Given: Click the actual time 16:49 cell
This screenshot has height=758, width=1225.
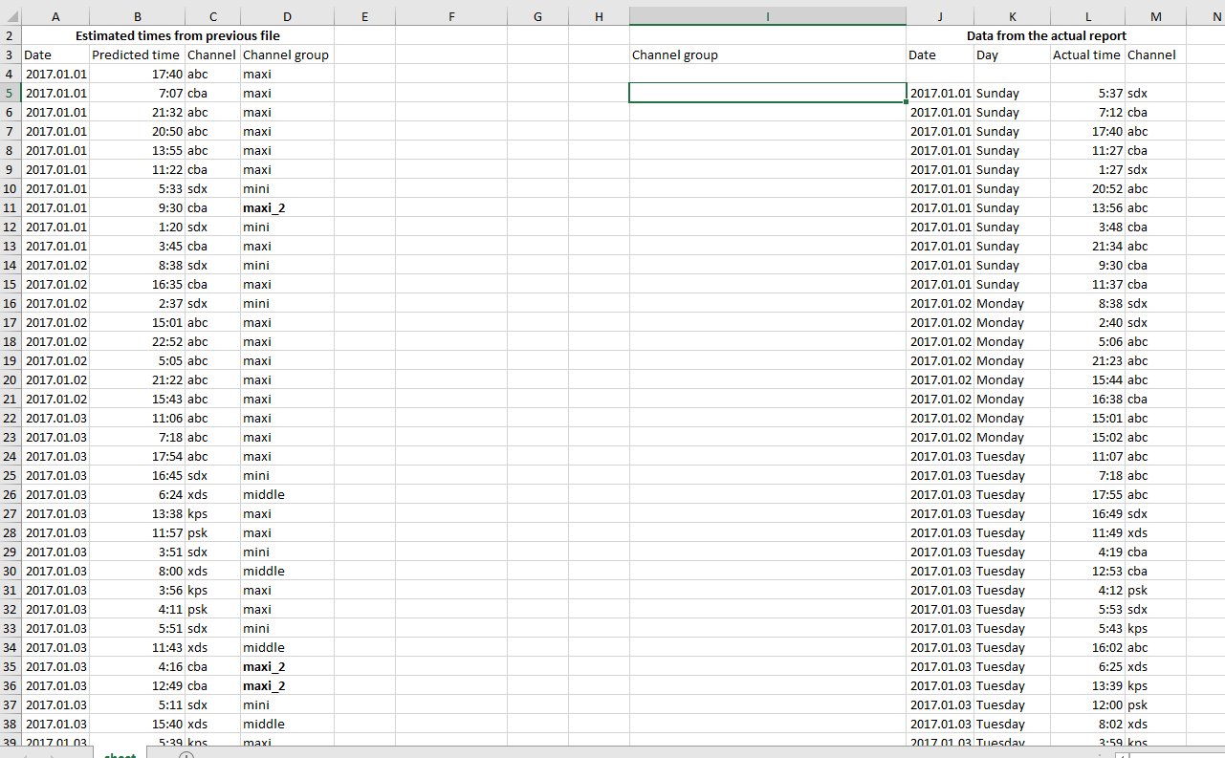Looking at the screenshot, I should [1088, 513].
